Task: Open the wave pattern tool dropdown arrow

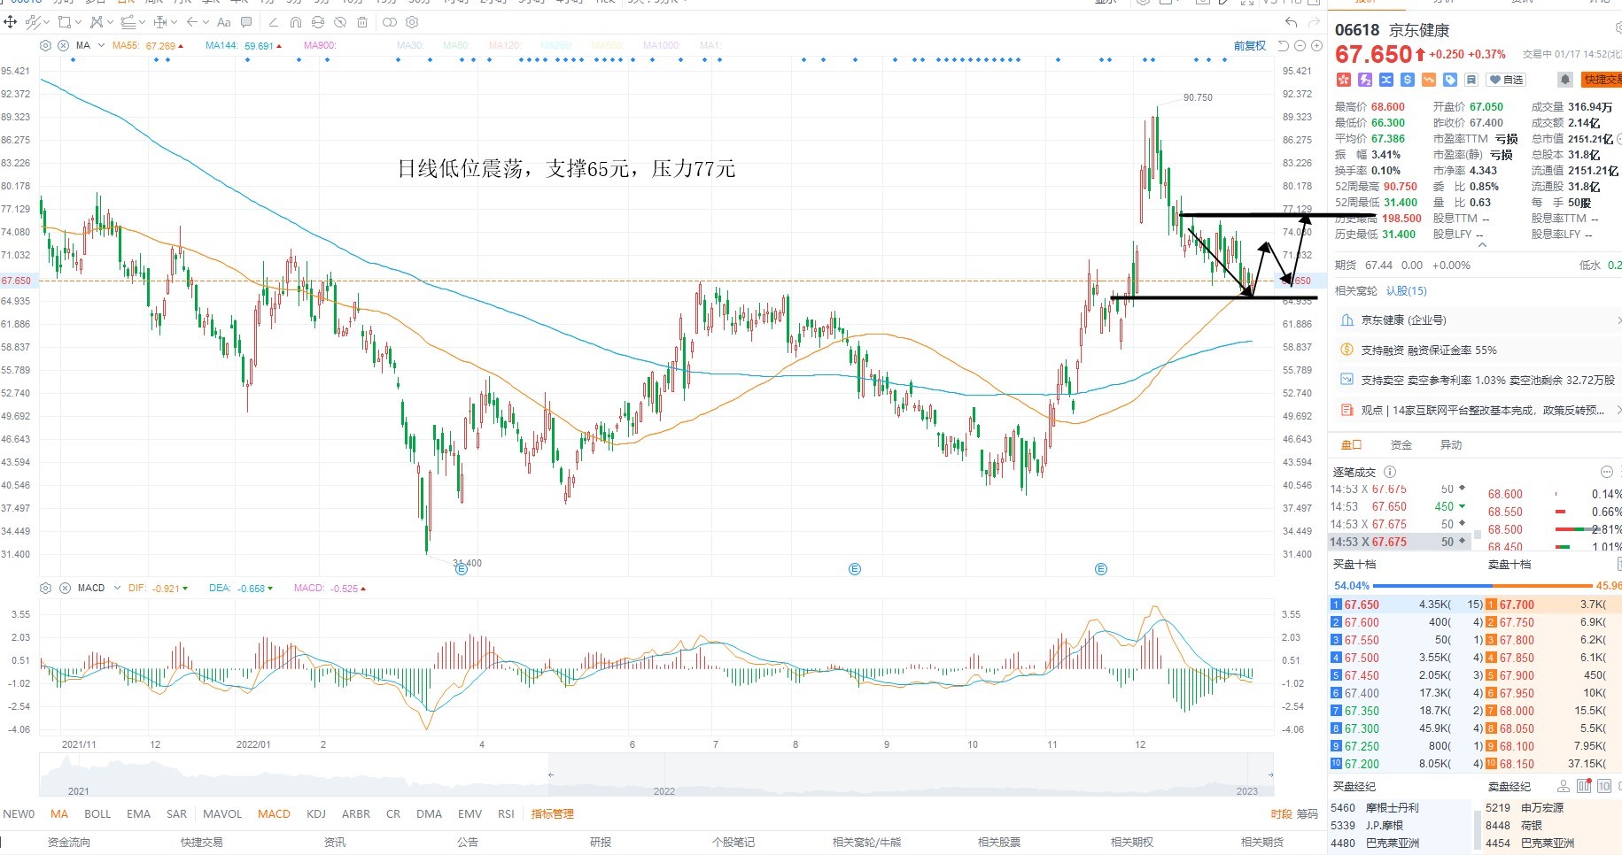Action: 110,22
